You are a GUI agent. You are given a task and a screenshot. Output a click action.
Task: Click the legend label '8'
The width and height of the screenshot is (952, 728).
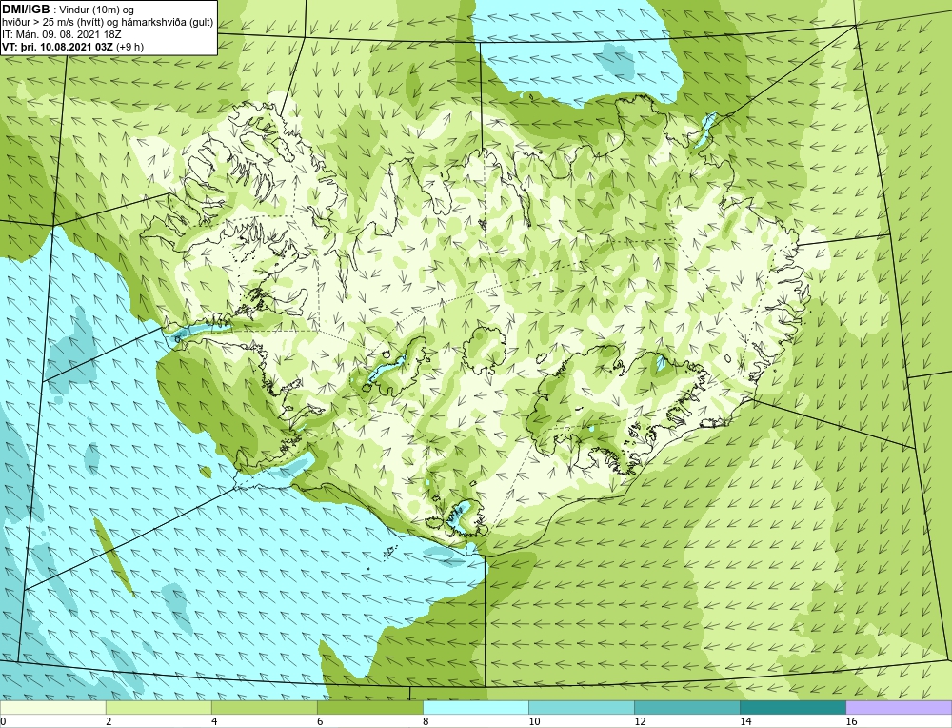click(426, 721)
